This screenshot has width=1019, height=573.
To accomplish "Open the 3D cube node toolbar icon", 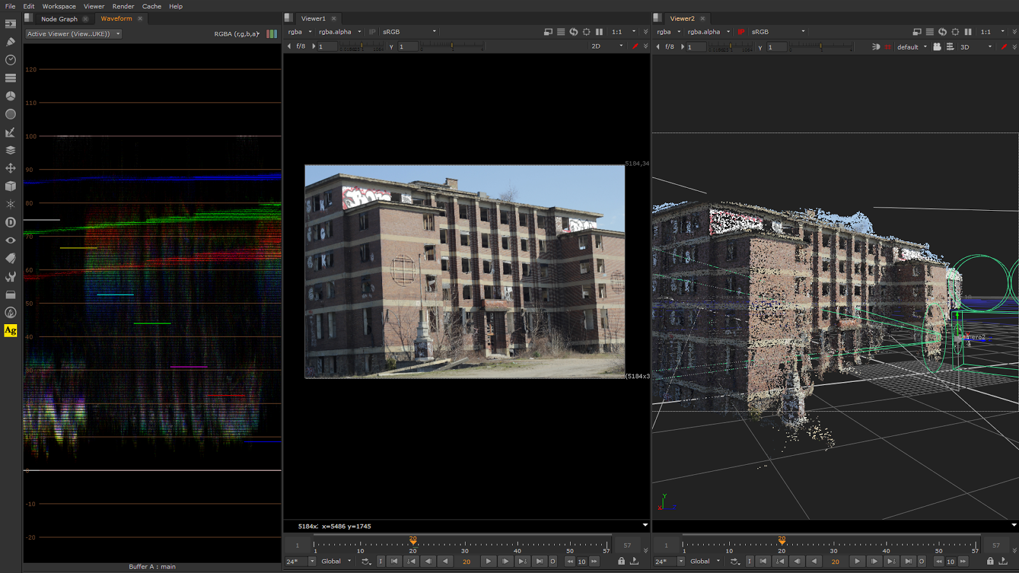I will 10,186.
